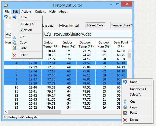Open the Options menu
This screenshot has width=156, height=126.
pyautogui.click(x=41, y=12)
